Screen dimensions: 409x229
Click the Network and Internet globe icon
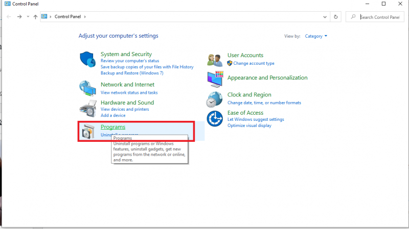tap(88, 88)
